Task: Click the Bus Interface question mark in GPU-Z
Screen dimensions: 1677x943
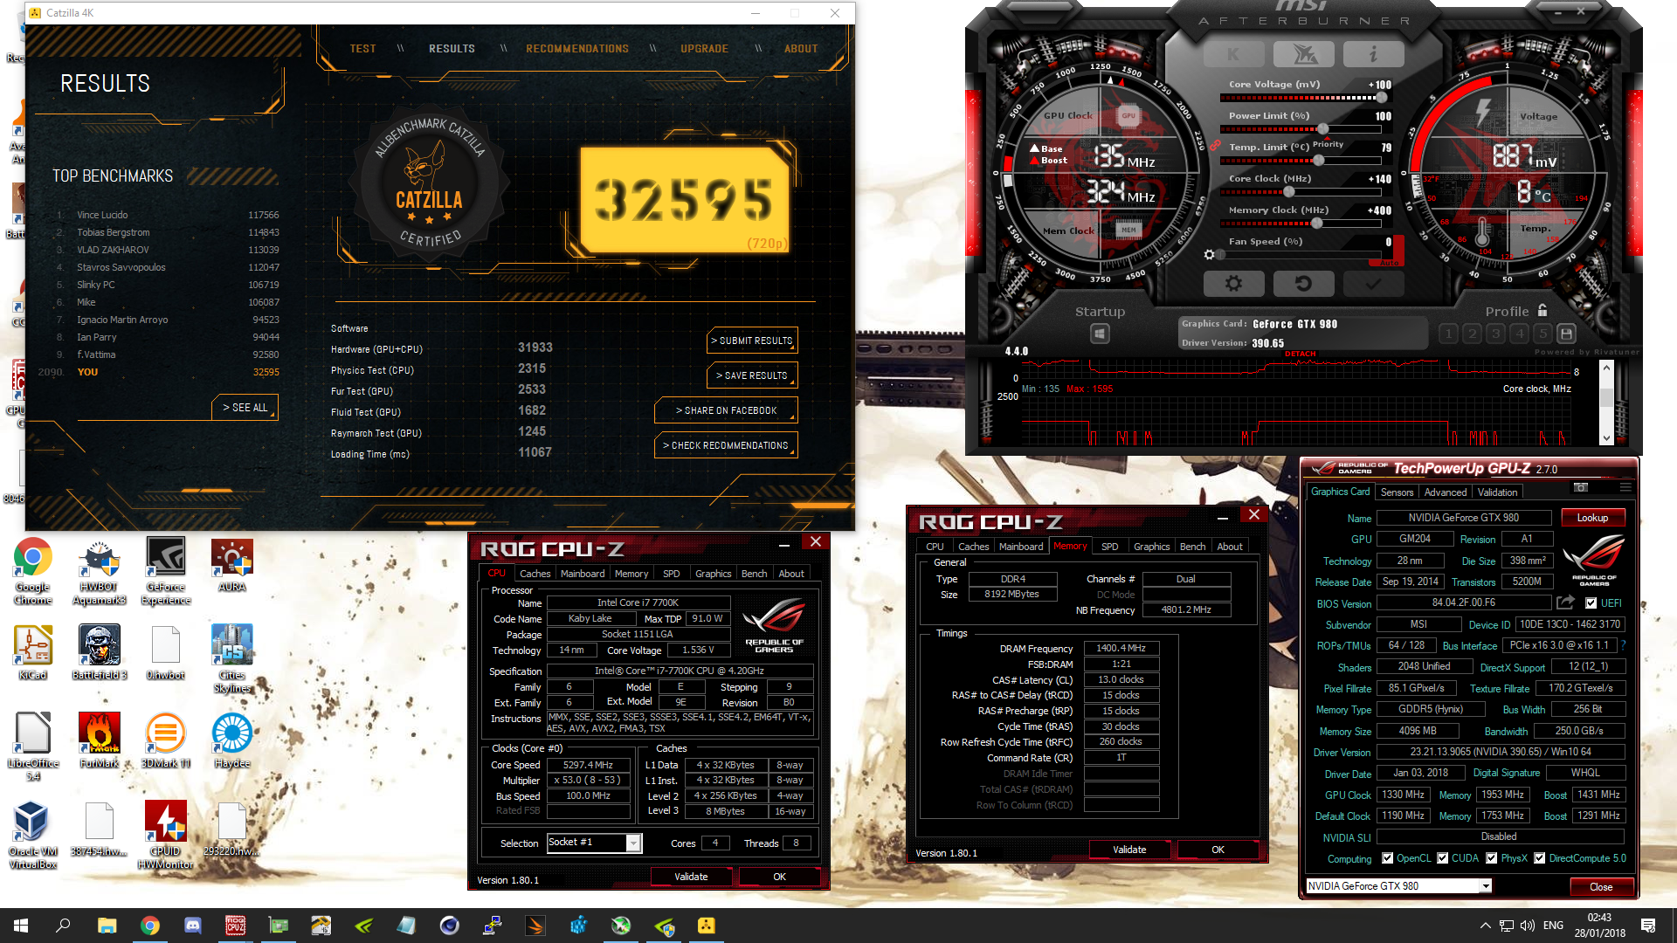Action: point(1624,645)
